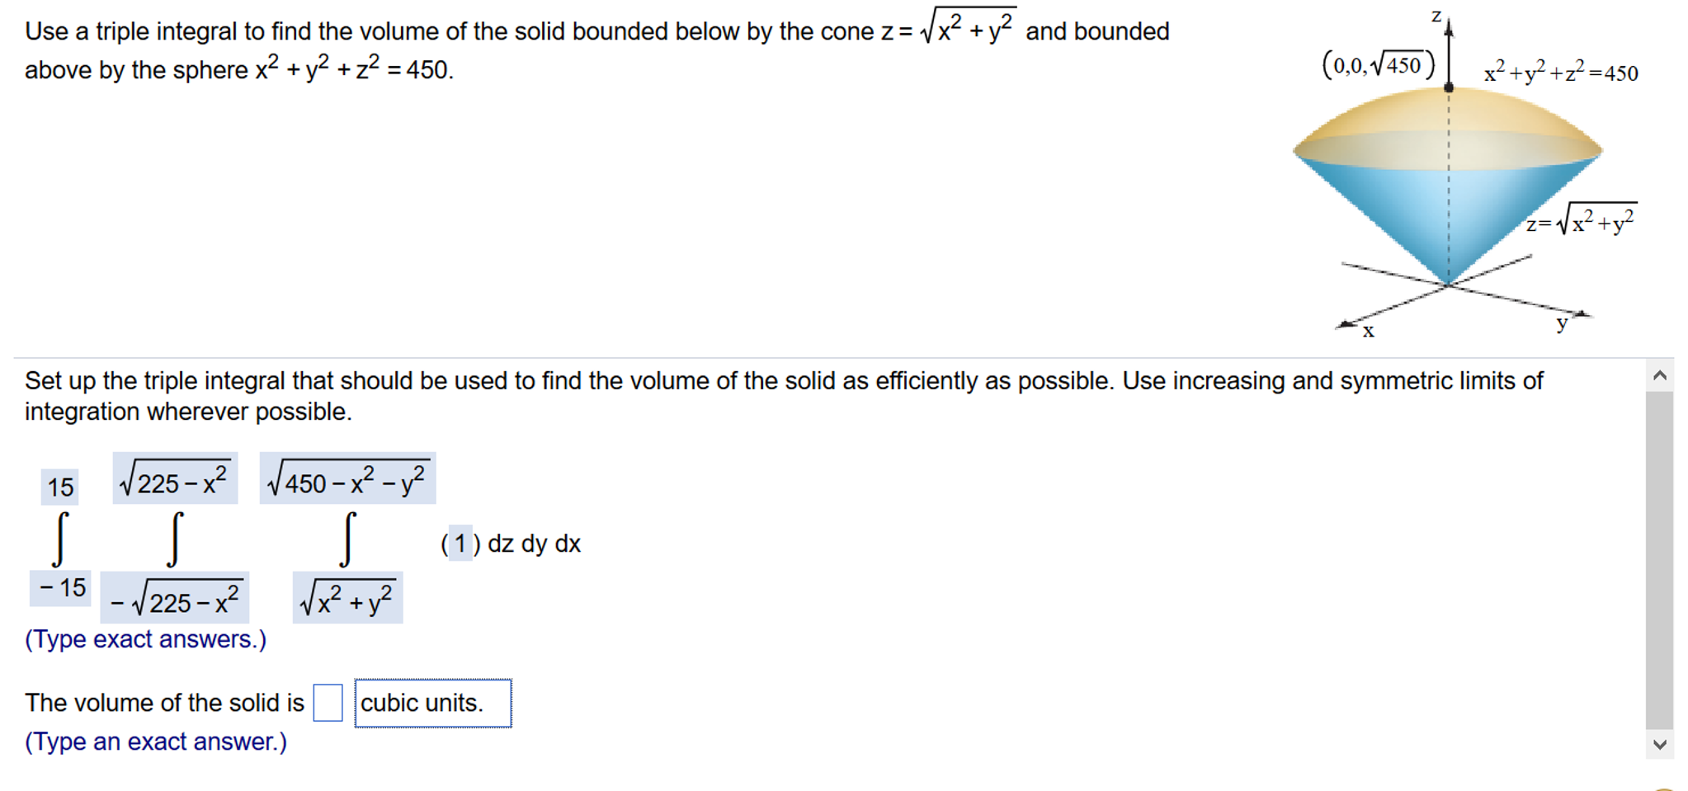Viewport: 1688px width, 791px height.
Task: Click the x-axis label in figure
Action: tap(1368, 332)
